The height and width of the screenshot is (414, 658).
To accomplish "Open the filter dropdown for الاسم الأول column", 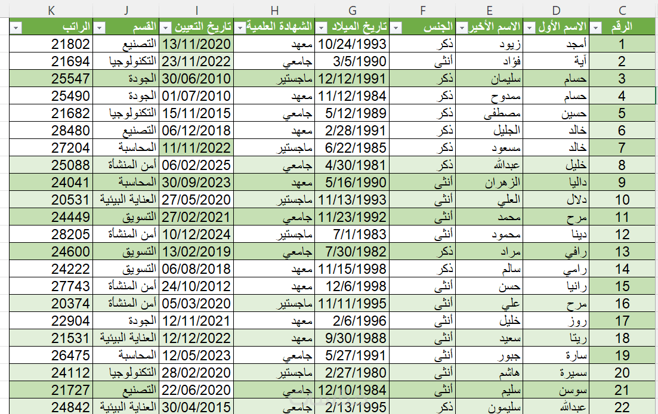I will pyautogui.click(x=530, y=27).
